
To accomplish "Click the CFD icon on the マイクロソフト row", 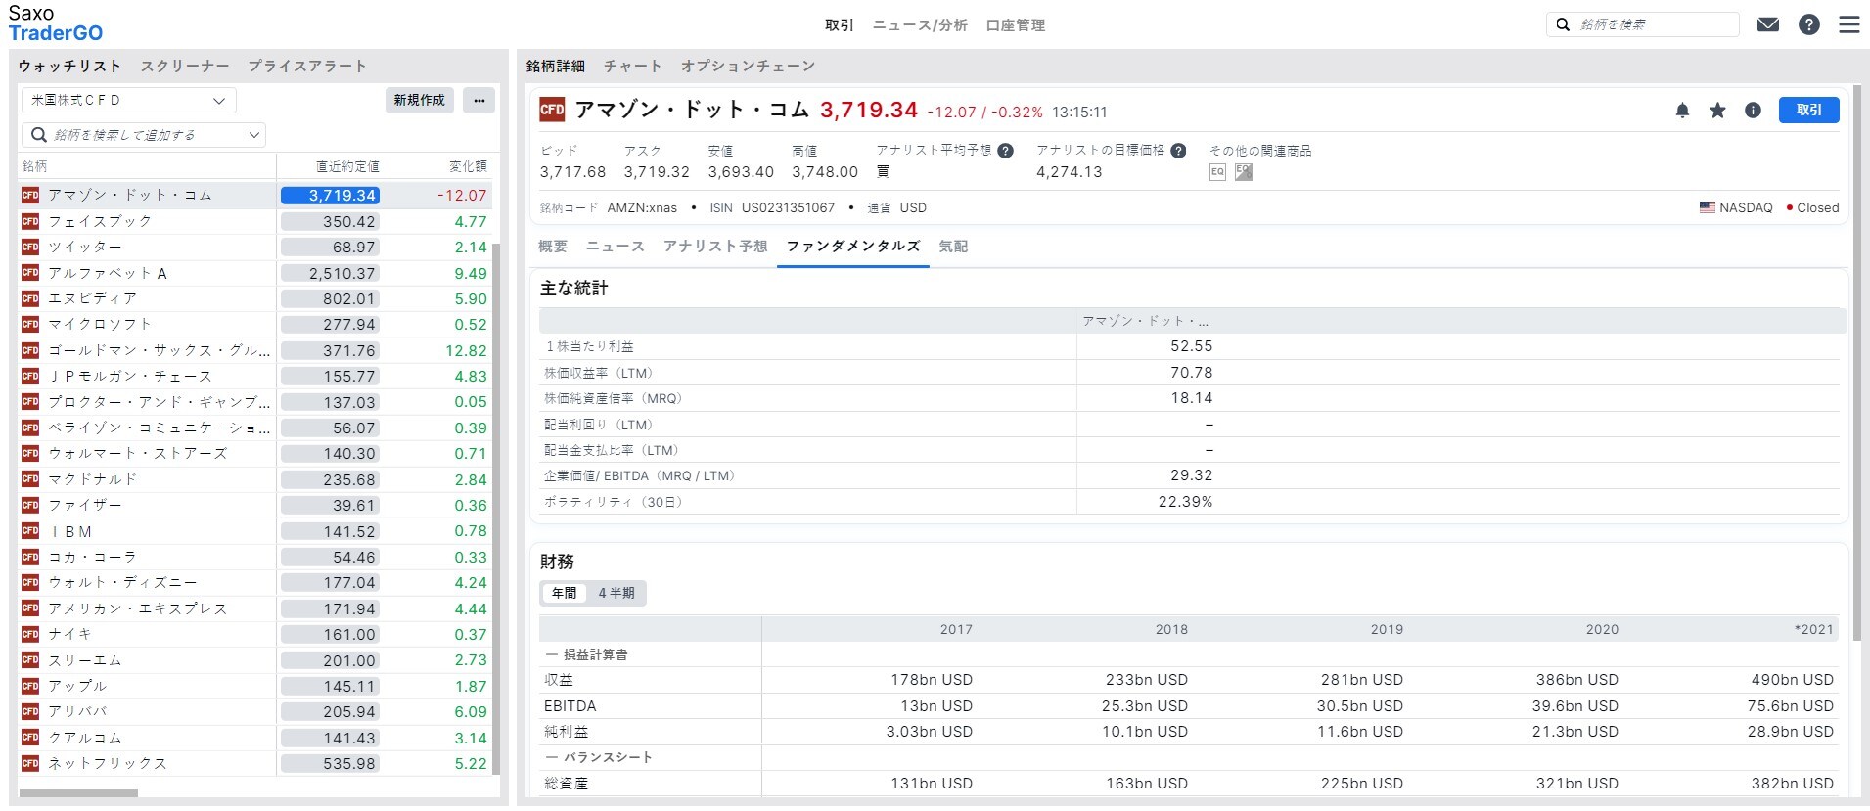I will tap(30, 324).
